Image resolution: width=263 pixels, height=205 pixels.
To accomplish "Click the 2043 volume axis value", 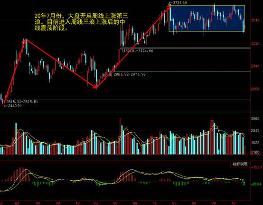I will tap(255, 130).
